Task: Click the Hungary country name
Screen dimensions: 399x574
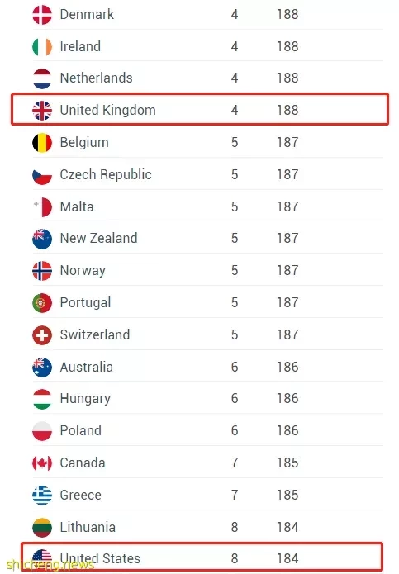Action: point(85,399)
